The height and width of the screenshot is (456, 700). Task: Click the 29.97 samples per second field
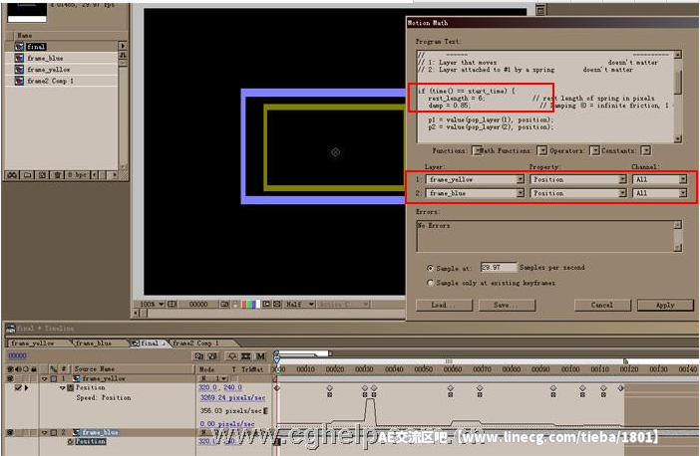499,267
